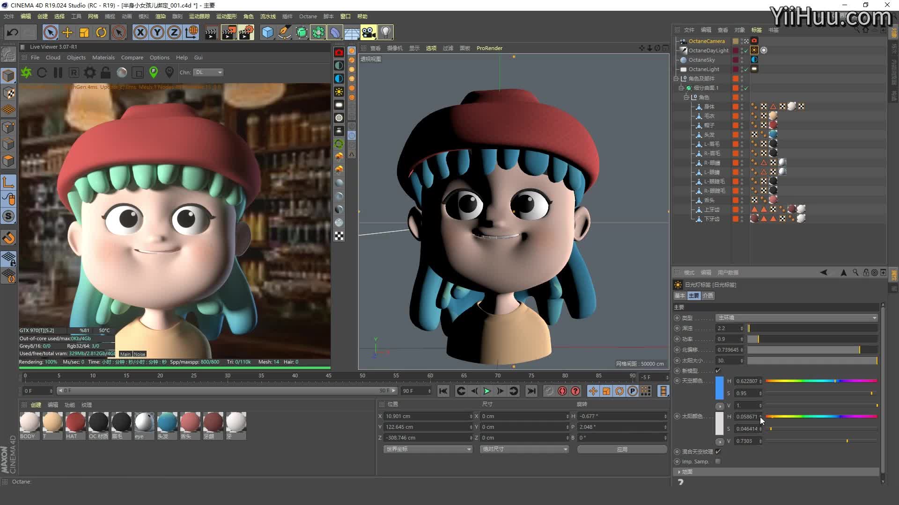Open 渲染 menu in main menu bar
Viewport: 899px width, 505px height.
pos(161,16)
